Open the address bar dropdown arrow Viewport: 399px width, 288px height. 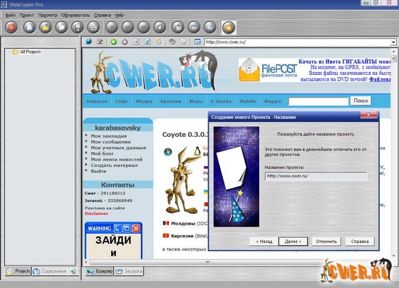point(393,42)
